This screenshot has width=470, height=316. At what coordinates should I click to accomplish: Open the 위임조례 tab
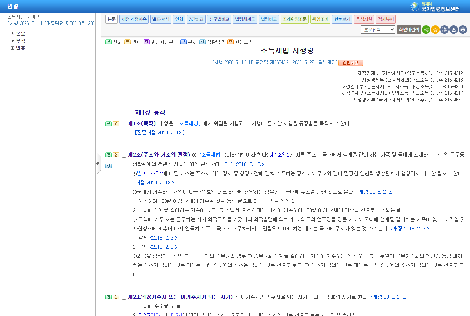320,19
